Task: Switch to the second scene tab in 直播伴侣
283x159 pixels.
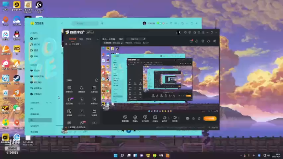Action: 81,39
